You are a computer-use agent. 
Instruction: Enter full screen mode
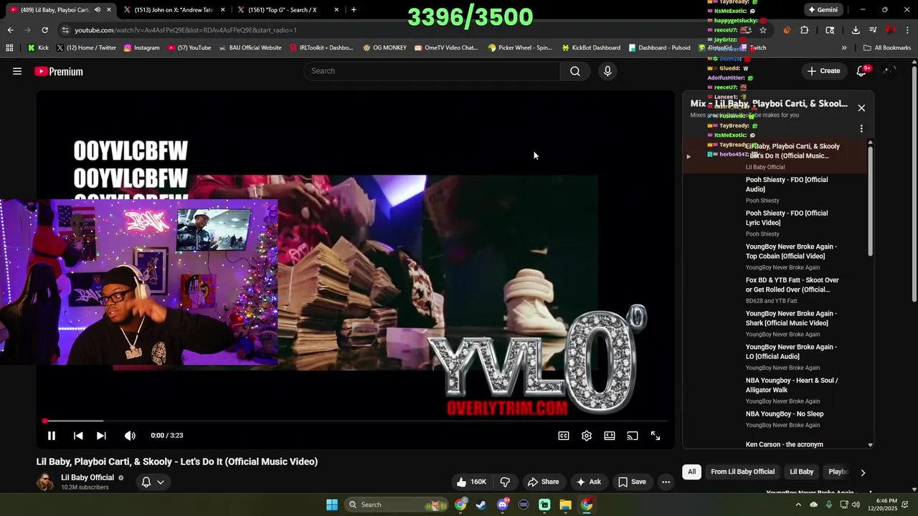coord(656,436)
